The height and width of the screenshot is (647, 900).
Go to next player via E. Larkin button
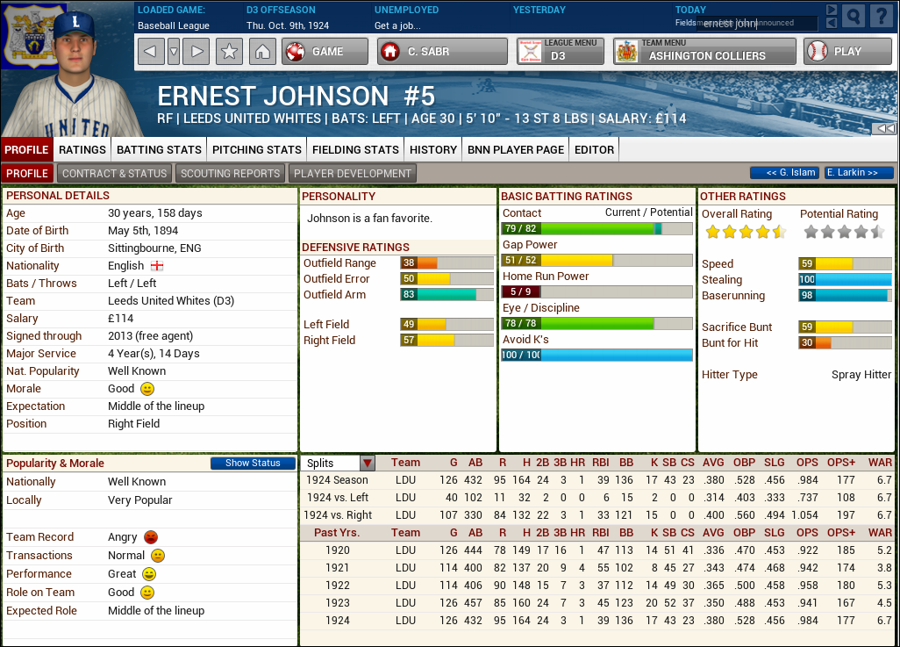click(857, 173)
